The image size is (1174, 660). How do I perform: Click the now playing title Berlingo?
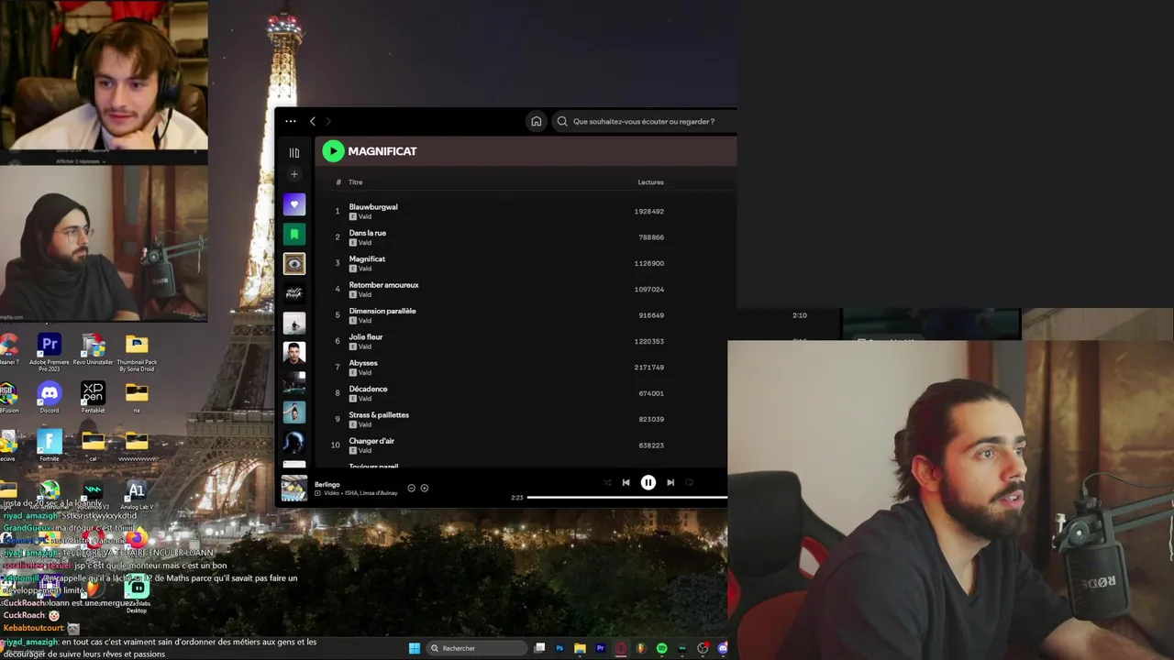point(327,484)
